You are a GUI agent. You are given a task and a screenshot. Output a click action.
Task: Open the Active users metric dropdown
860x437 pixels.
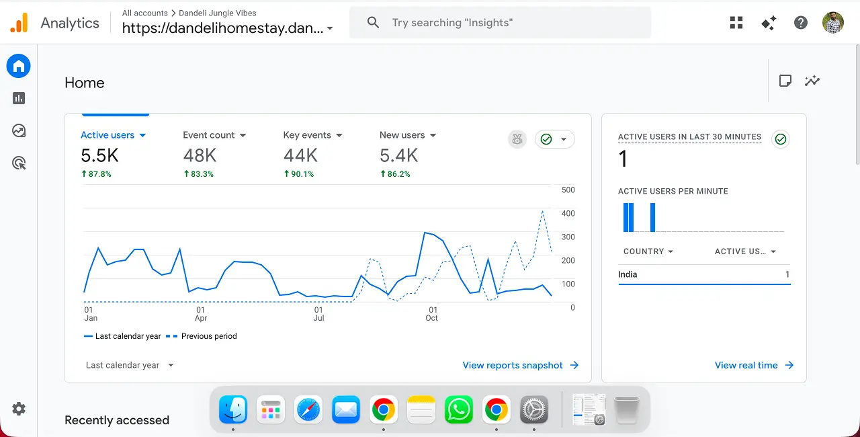tap(113, 135)
